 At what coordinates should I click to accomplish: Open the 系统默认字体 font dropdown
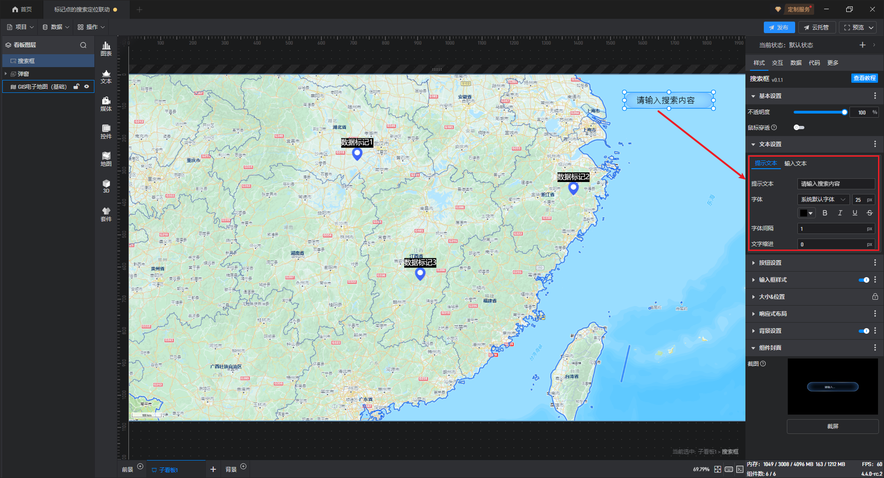823,199
